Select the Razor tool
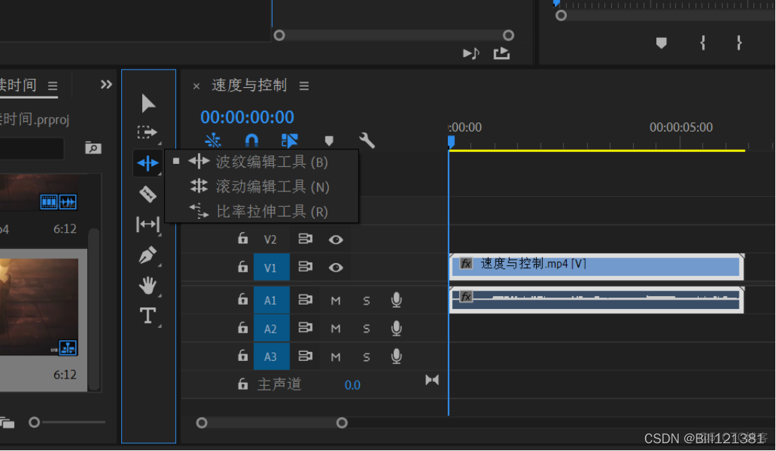This screenshot has width=776, height=451. pos(149,194)
